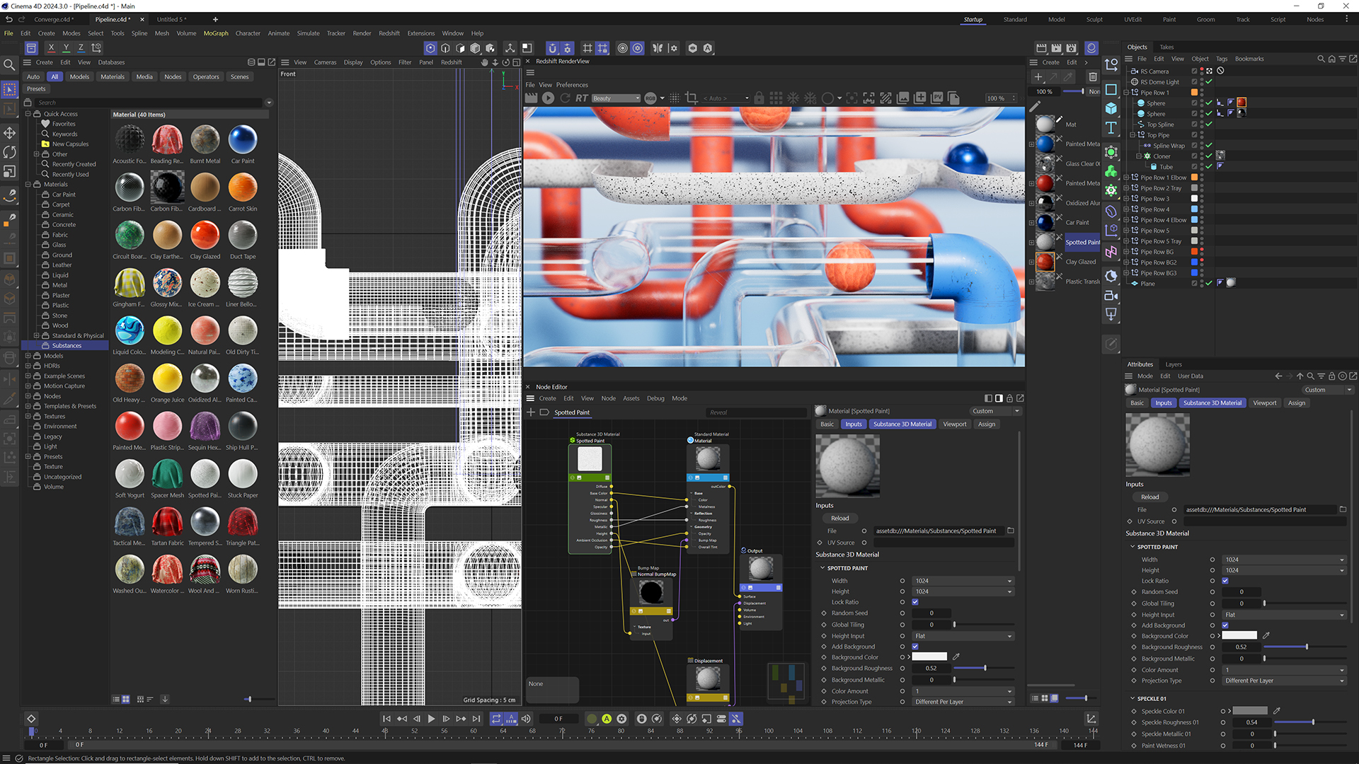Select the Move tool in toolbar

click(11, 134)
